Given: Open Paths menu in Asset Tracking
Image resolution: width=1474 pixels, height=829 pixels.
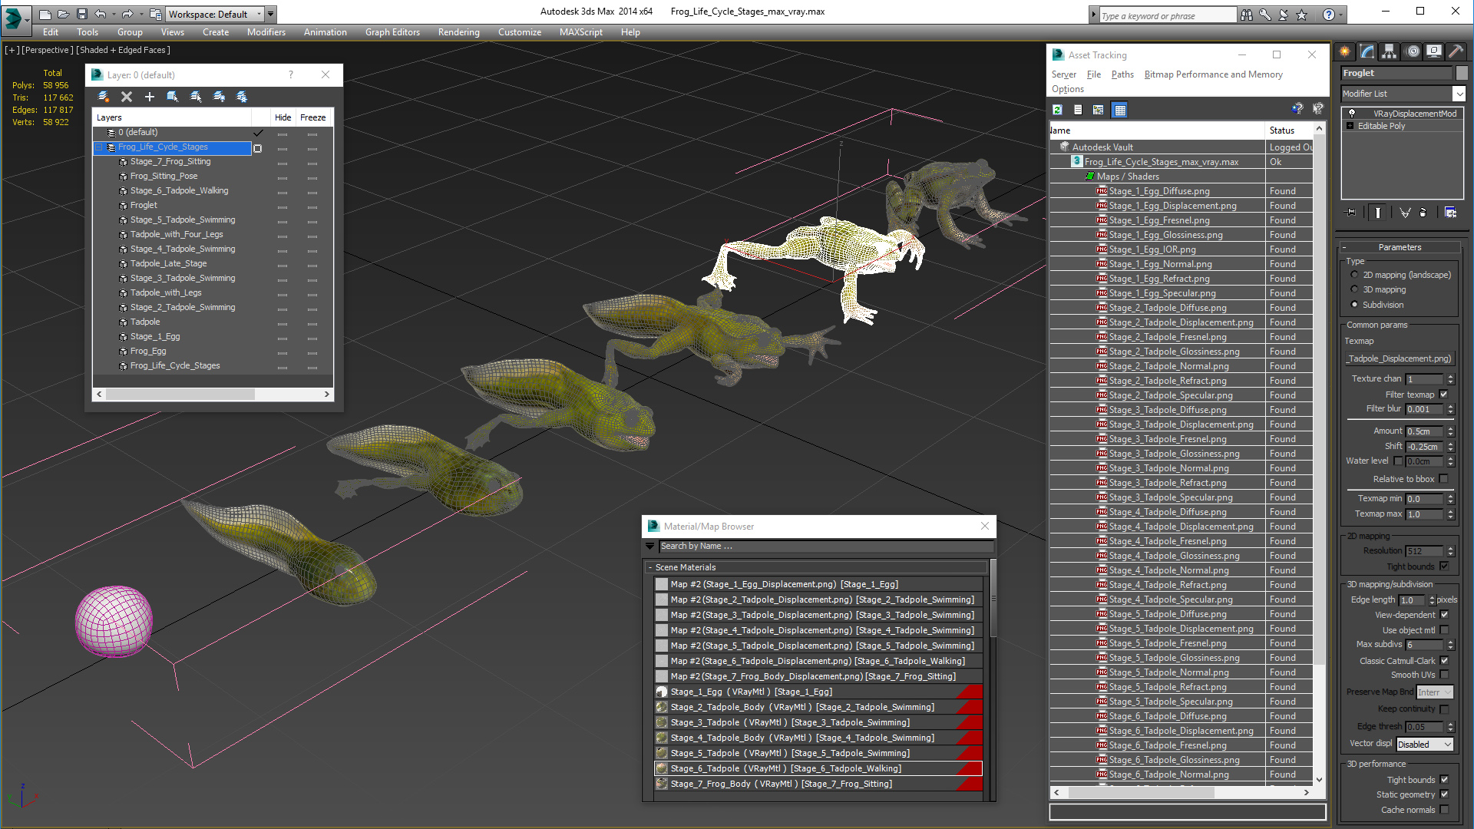Looking at the screenshot, I should 1122,74.
